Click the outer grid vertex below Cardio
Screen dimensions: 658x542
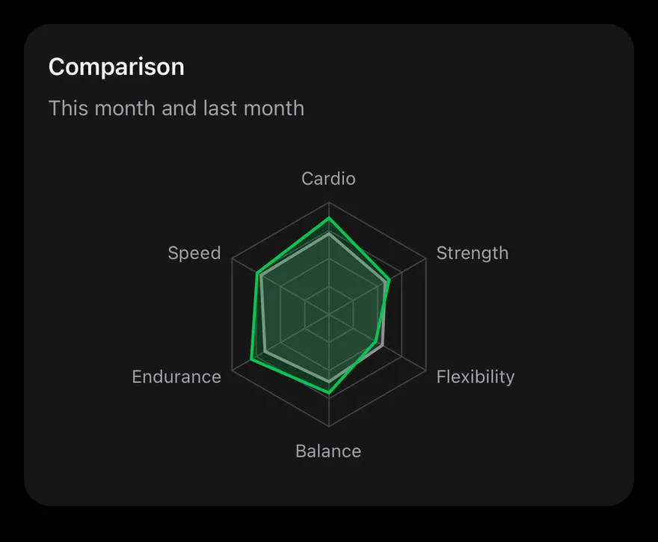click(329, 203)
